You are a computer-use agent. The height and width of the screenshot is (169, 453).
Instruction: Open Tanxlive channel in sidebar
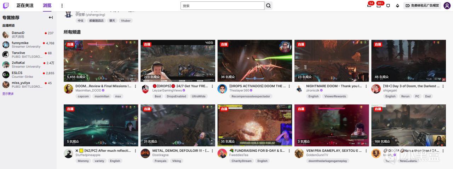pyautogui.click(x=28, y=54)
